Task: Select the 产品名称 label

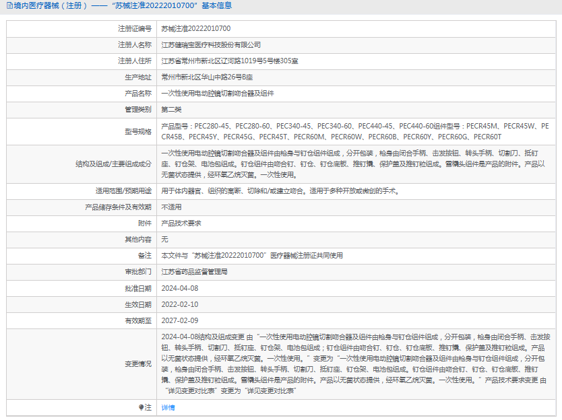Action: pos(138,94)
